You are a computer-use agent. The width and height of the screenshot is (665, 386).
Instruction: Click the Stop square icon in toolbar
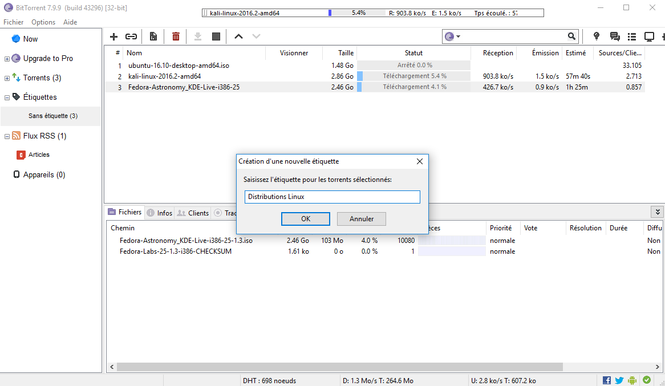[x=216, y=36]
